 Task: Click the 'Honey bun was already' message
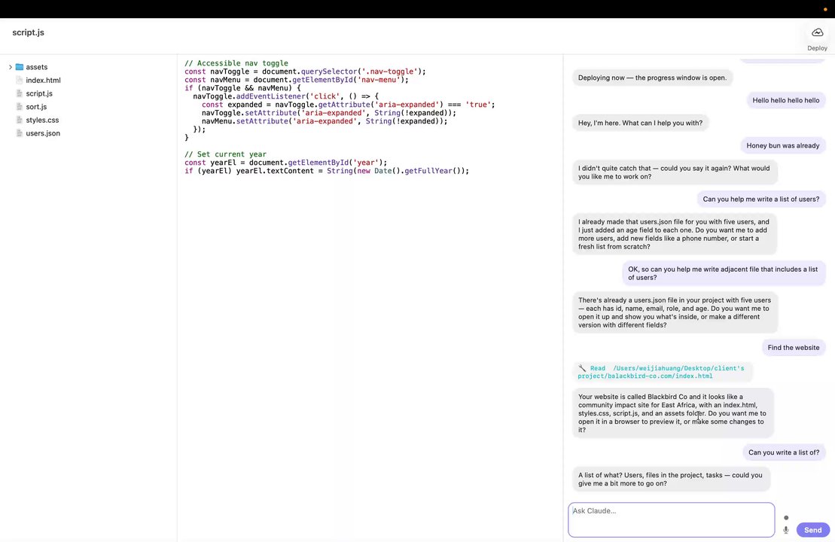coord(783,145)
